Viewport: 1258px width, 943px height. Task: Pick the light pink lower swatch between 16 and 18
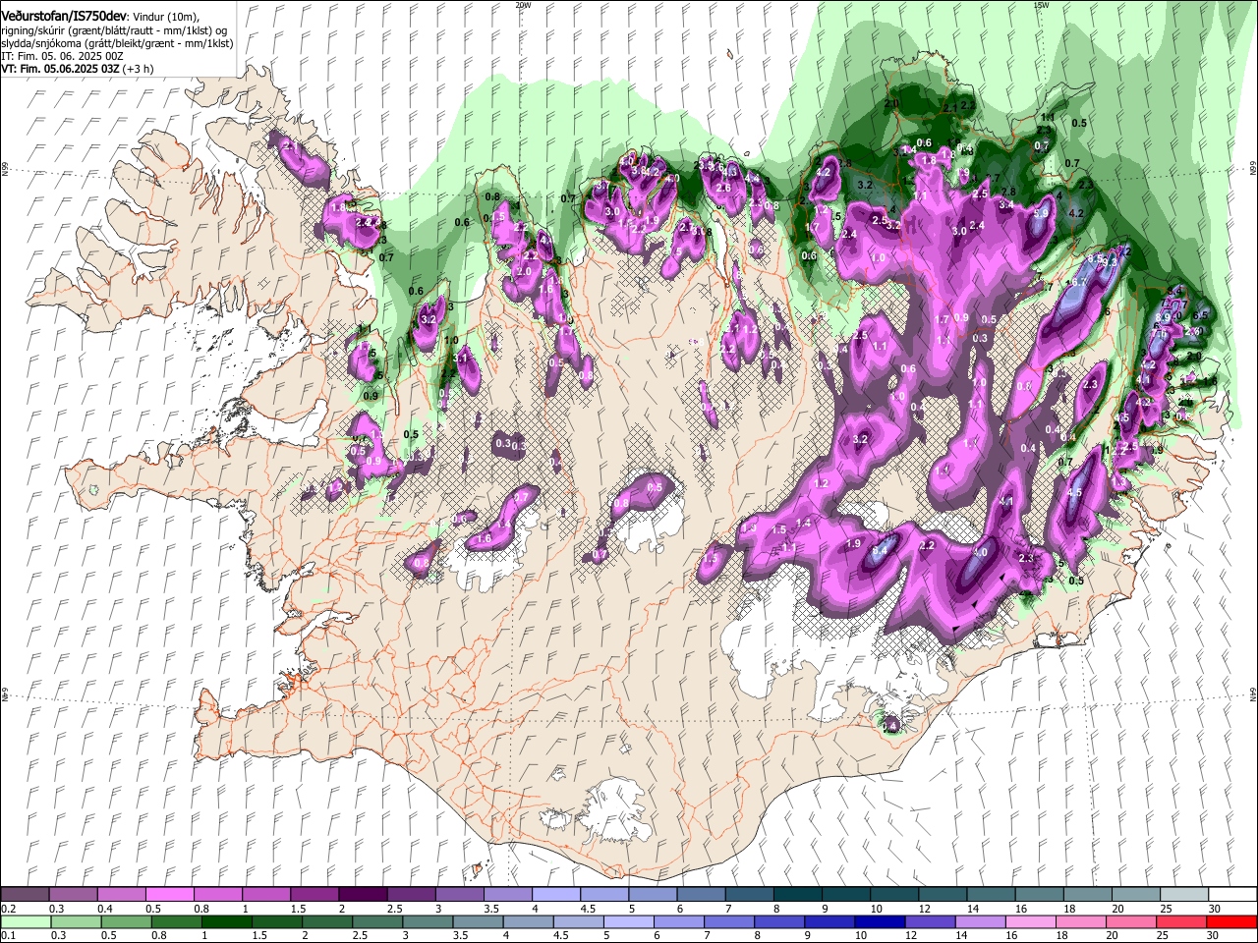[x=1031, y=921]
